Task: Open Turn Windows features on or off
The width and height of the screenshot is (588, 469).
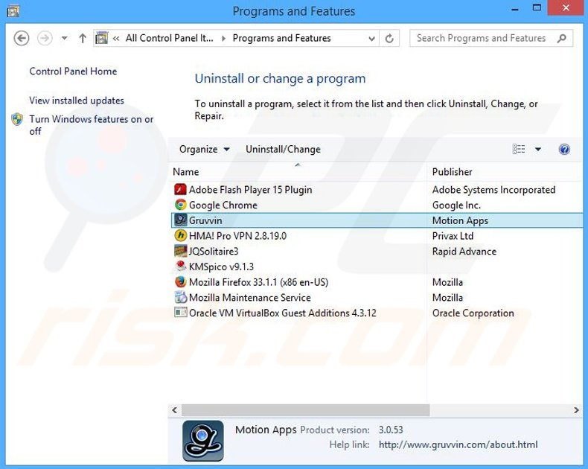Action: point(91,125)
